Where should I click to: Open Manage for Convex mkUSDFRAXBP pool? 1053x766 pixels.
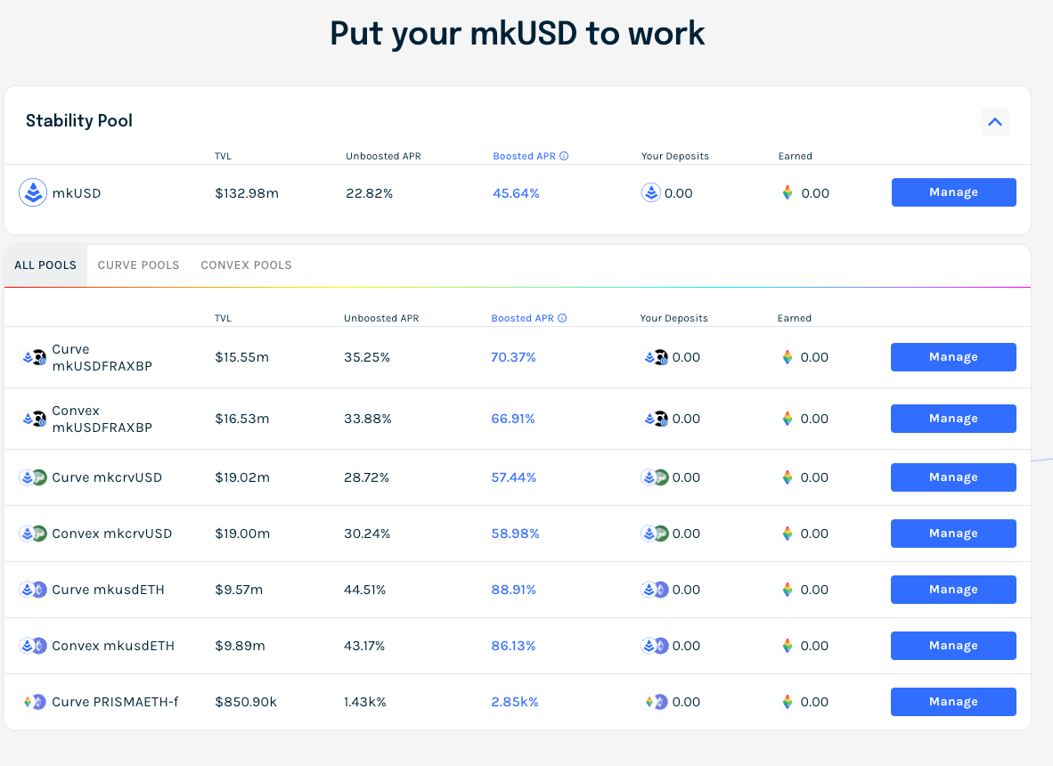[953, 419]
